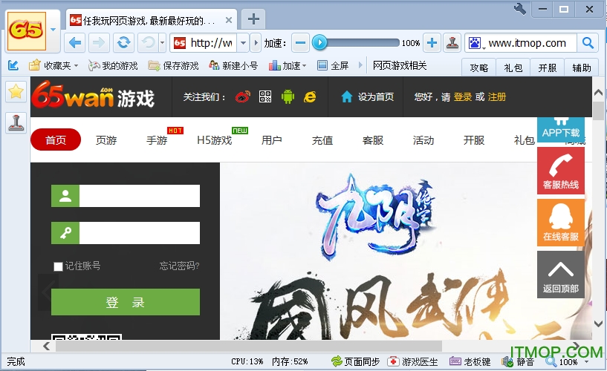The width and height of the screenshot is (607, 371).
Task: Click the password input field
Action: tap(140, 233)
